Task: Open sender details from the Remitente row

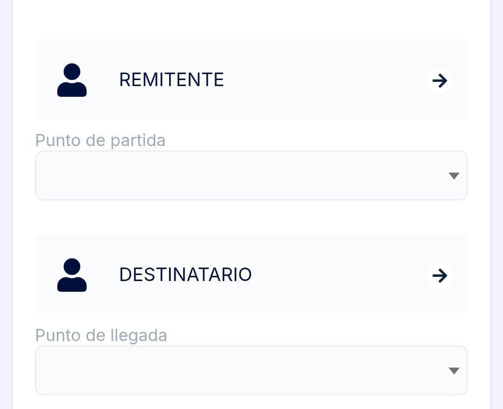Action: coord(440,81)
